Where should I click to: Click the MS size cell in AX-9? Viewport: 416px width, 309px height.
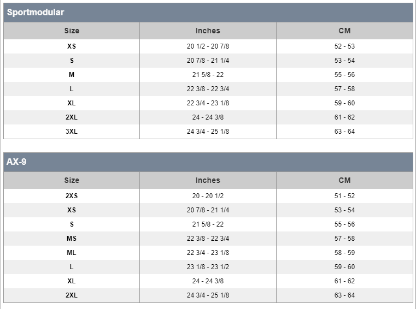[72, 239]
